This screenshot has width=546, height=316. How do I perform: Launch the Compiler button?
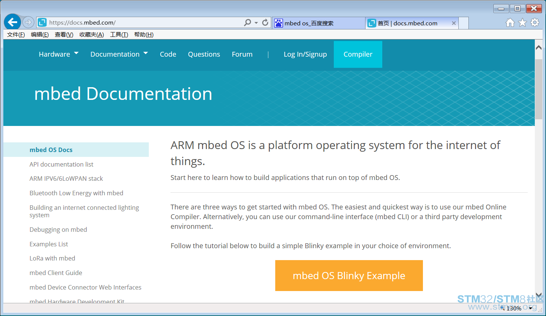tap(358, 54)
